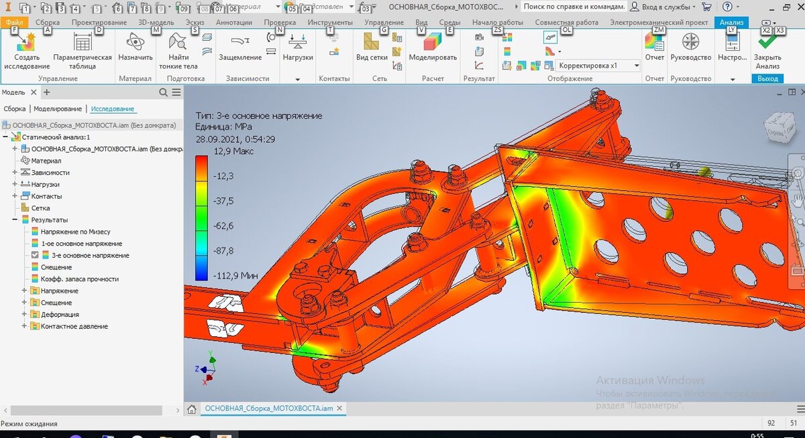The height and width of the screenshot is (438, 805).
Task: Click the stress color legend bar
Action: click(x=201, y=218)
